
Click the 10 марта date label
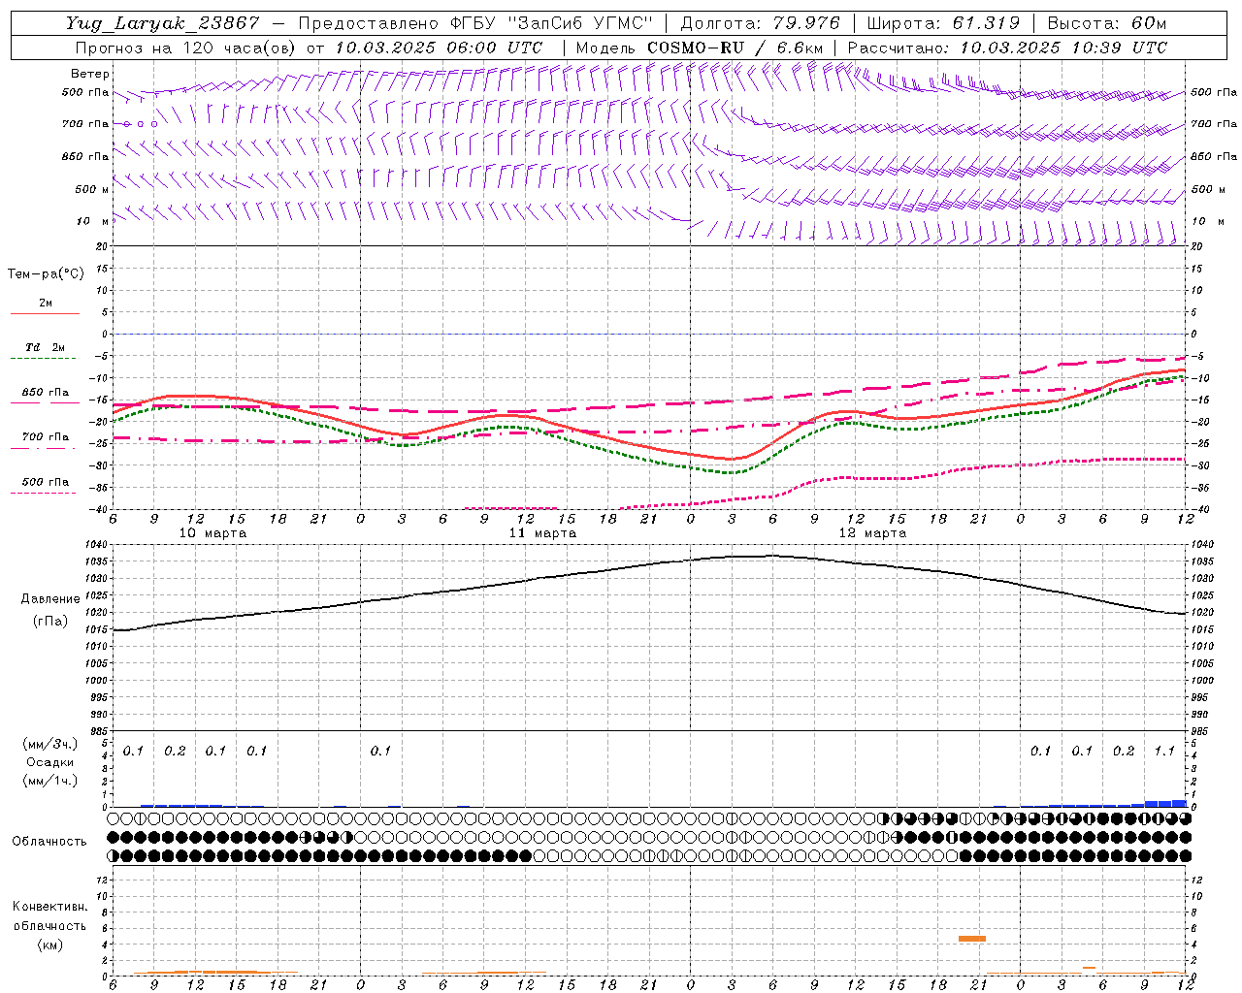click(x=212, y=533)
